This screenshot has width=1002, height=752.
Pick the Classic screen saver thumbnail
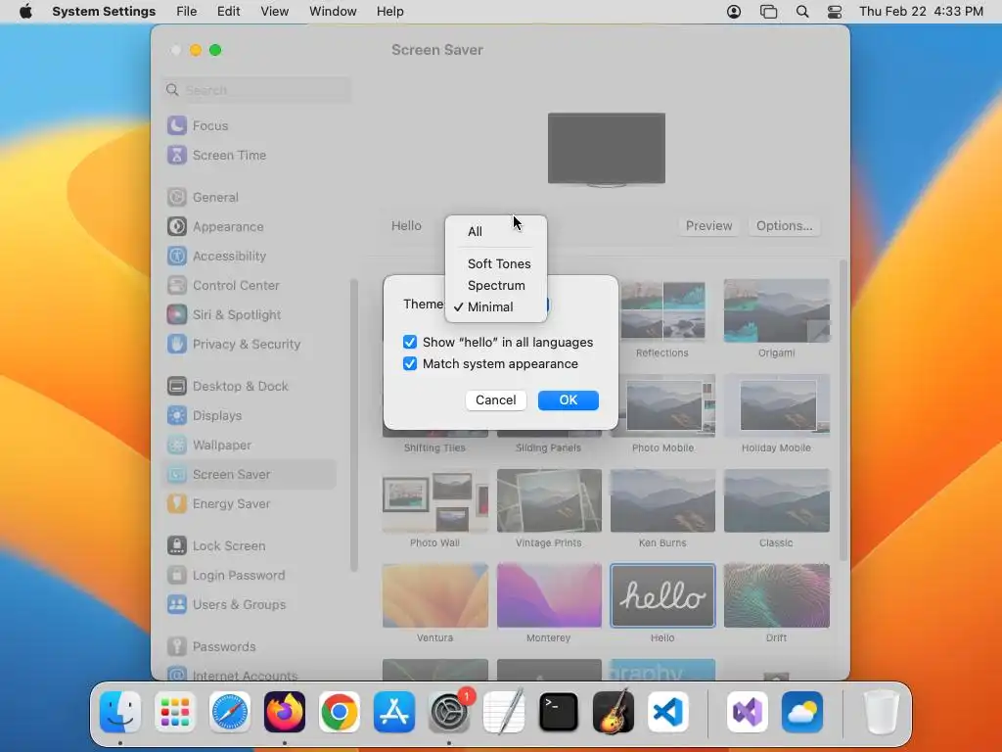[776, 500]
